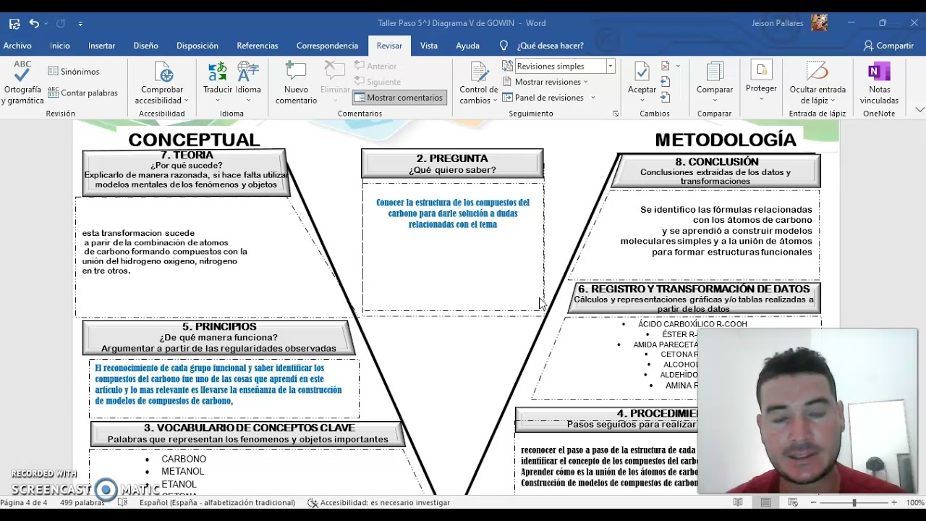This screenshot has height=521, width=926.
Task: Click the user profile picture
Action: point(819,23)
